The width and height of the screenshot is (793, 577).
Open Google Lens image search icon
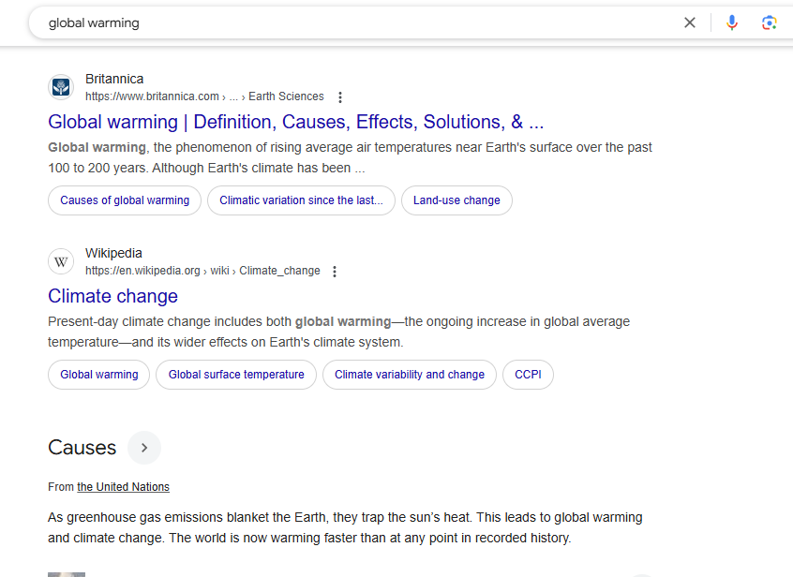click(x=770, y=22)
